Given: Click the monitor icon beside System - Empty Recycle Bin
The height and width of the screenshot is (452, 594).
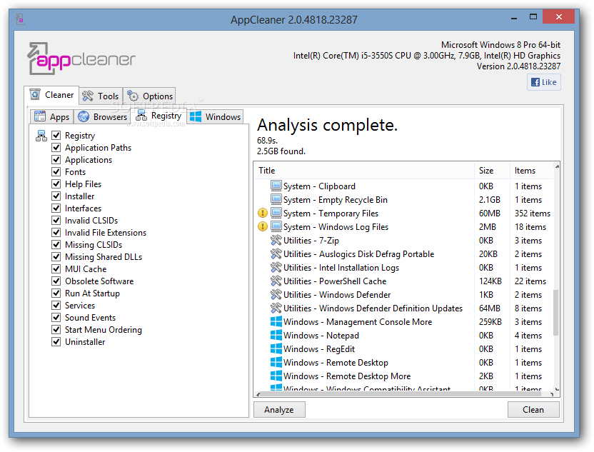Looking at the screenshot, I should [x=276, y=199].
